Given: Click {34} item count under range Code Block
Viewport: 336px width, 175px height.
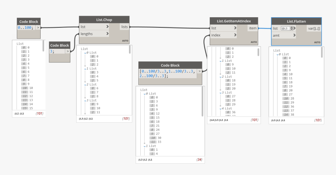Looking at the screenshot, I should [x=199, y=159].
